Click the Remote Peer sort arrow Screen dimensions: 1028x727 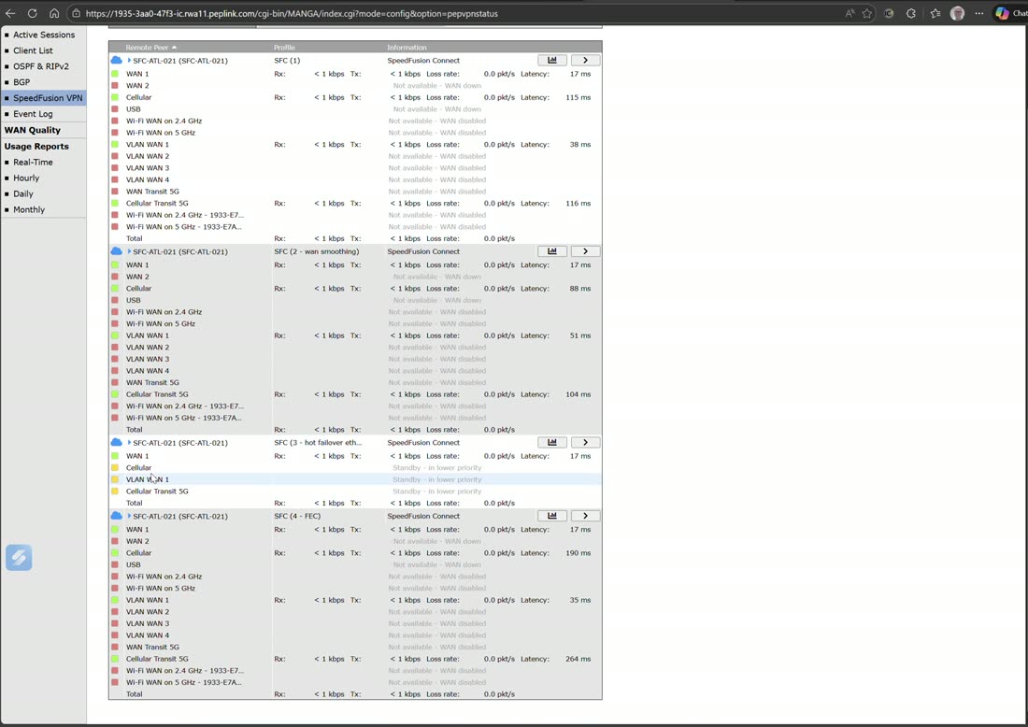[x=175, y=48]
